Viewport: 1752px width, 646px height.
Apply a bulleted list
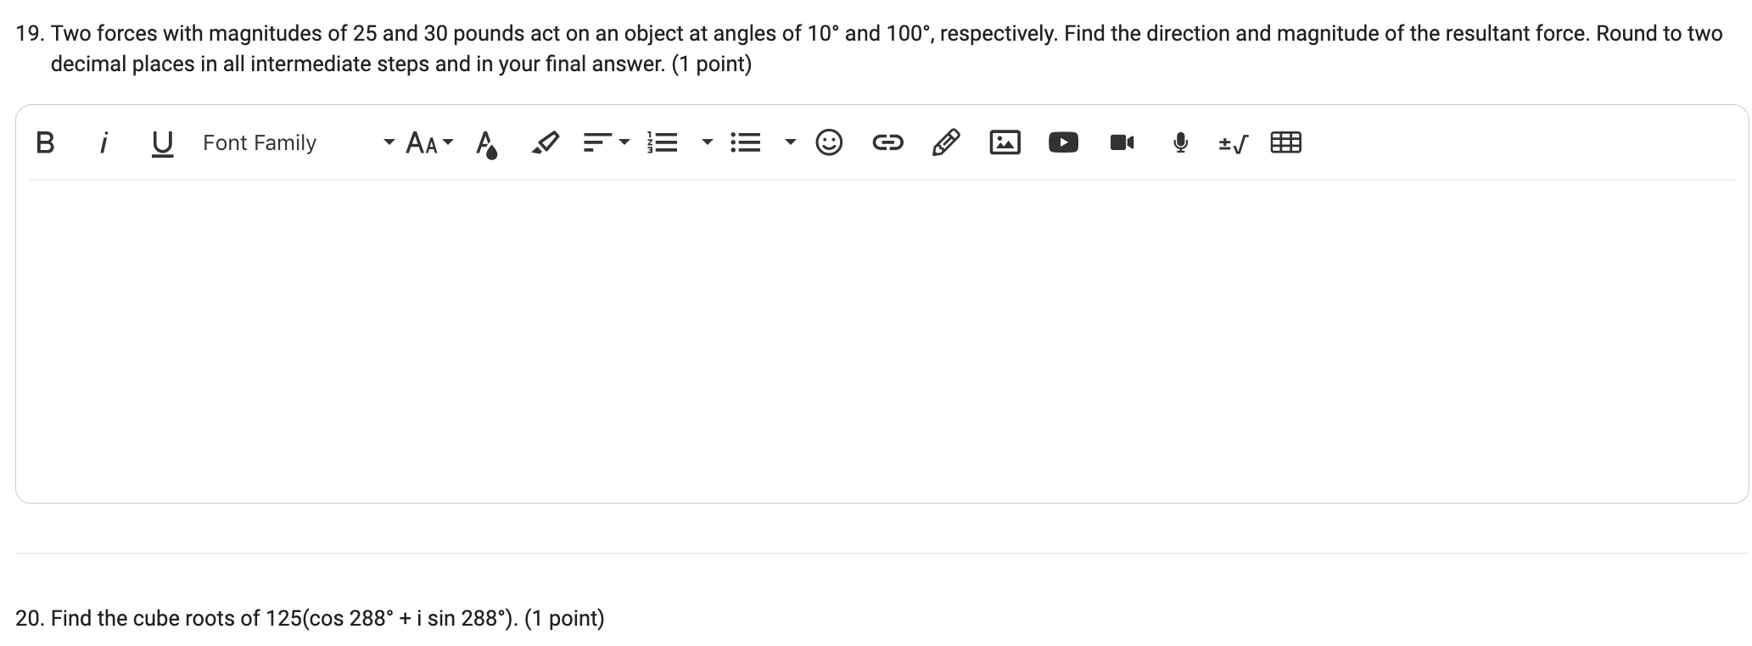pyautogui.click(x=747, y=142)
